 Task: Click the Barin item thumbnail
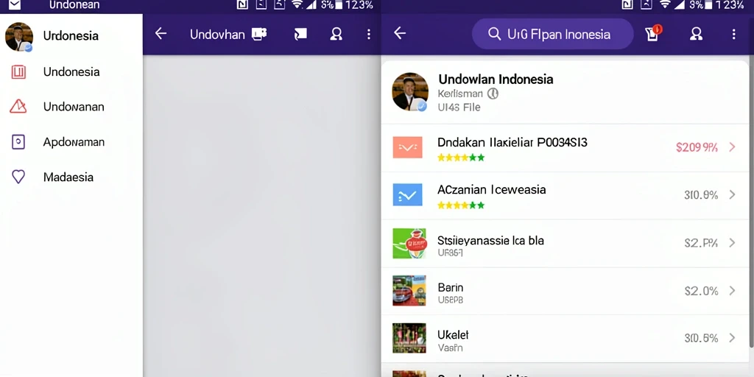pyautogui.click(x=409, y=290)
